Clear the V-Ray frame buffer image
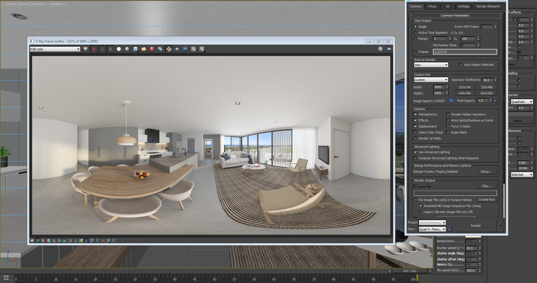 tap(151, 49)
